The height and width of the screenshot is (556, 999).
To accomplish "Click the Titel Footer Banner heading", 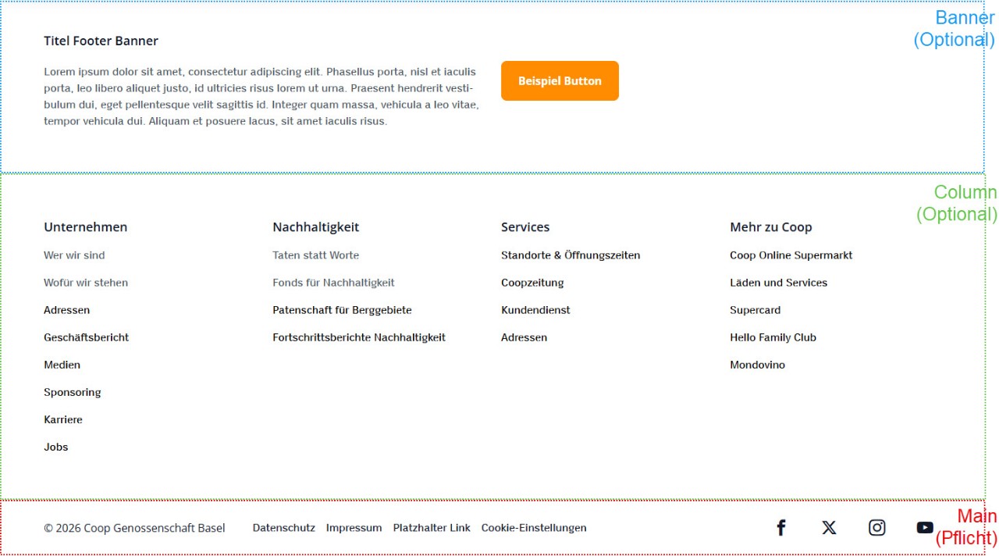I will [101, 41].
